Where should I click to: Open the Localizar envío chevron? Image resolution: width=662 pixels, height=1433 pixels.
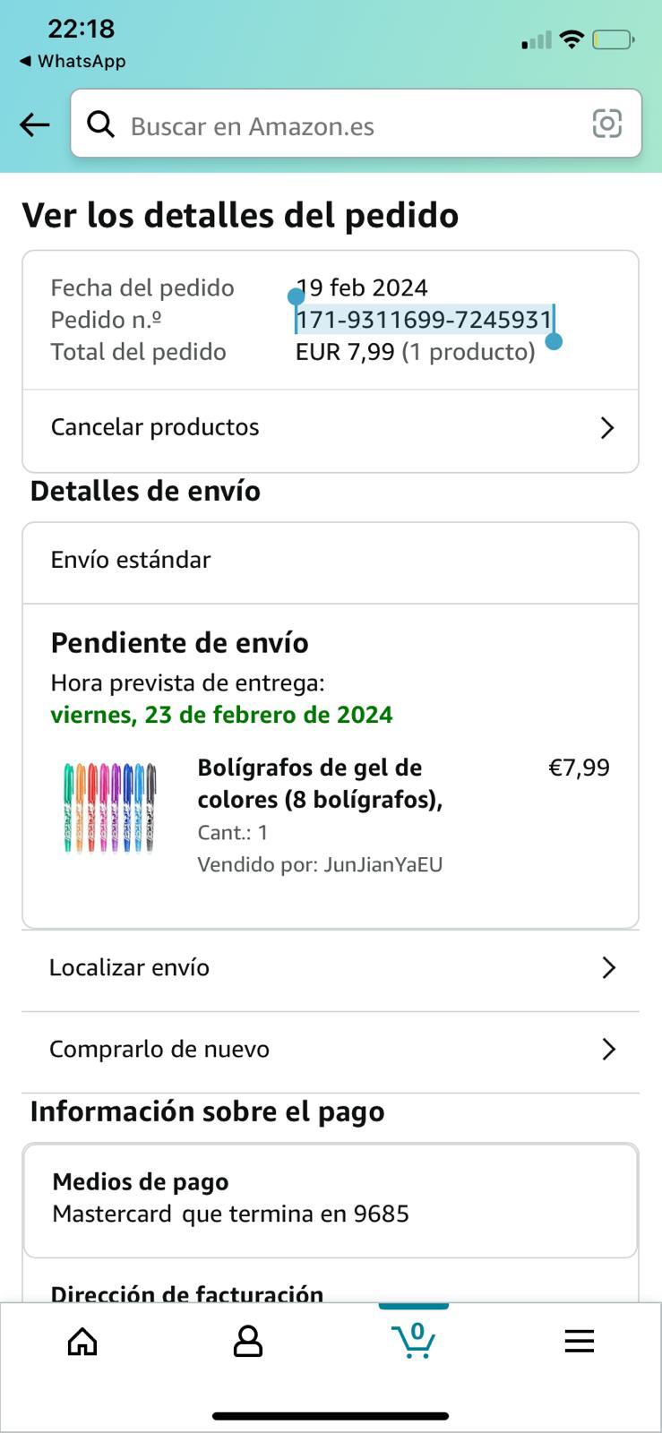(x=608, y=968)
